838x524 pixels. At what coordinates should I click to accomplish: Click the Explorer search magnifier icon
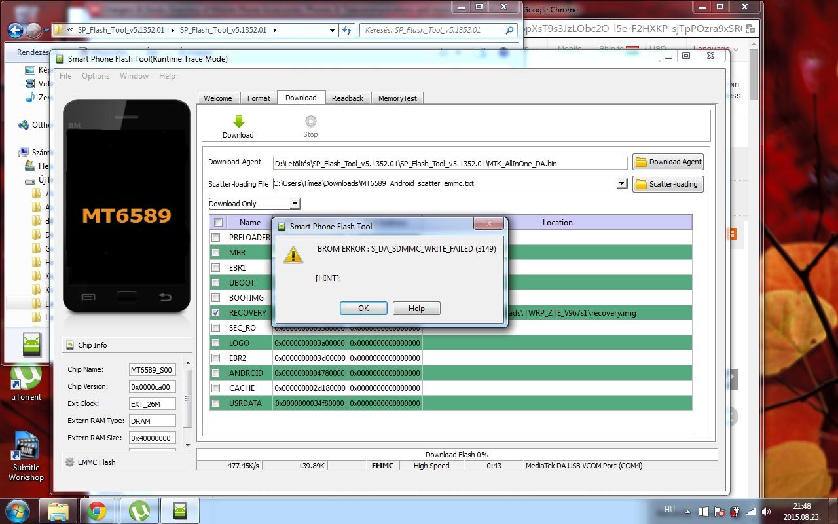510,30
